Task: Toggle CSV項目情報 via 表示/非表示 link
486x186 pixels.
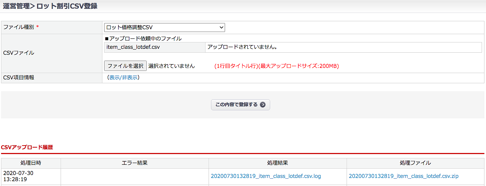Action: pos(123,78)
